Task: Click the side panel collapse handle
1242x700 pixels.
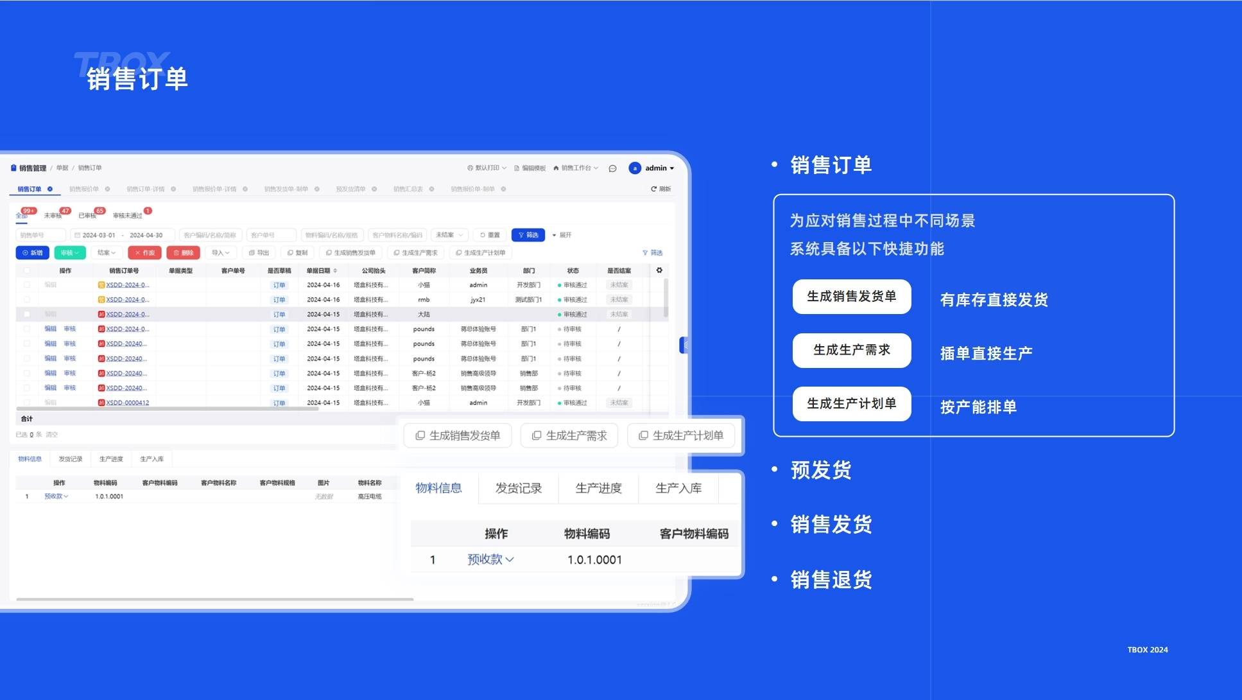Action: 684,345
